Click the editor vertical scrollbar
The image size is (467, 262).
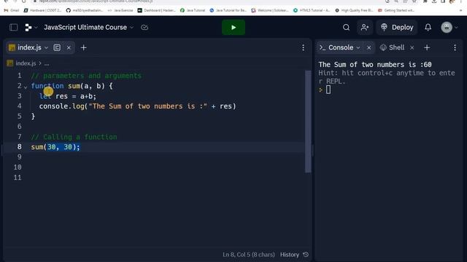(308, 122)
